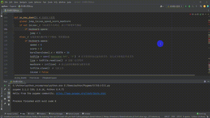Open the Run menu
This screenshot has height=118, width=210.
45,2
